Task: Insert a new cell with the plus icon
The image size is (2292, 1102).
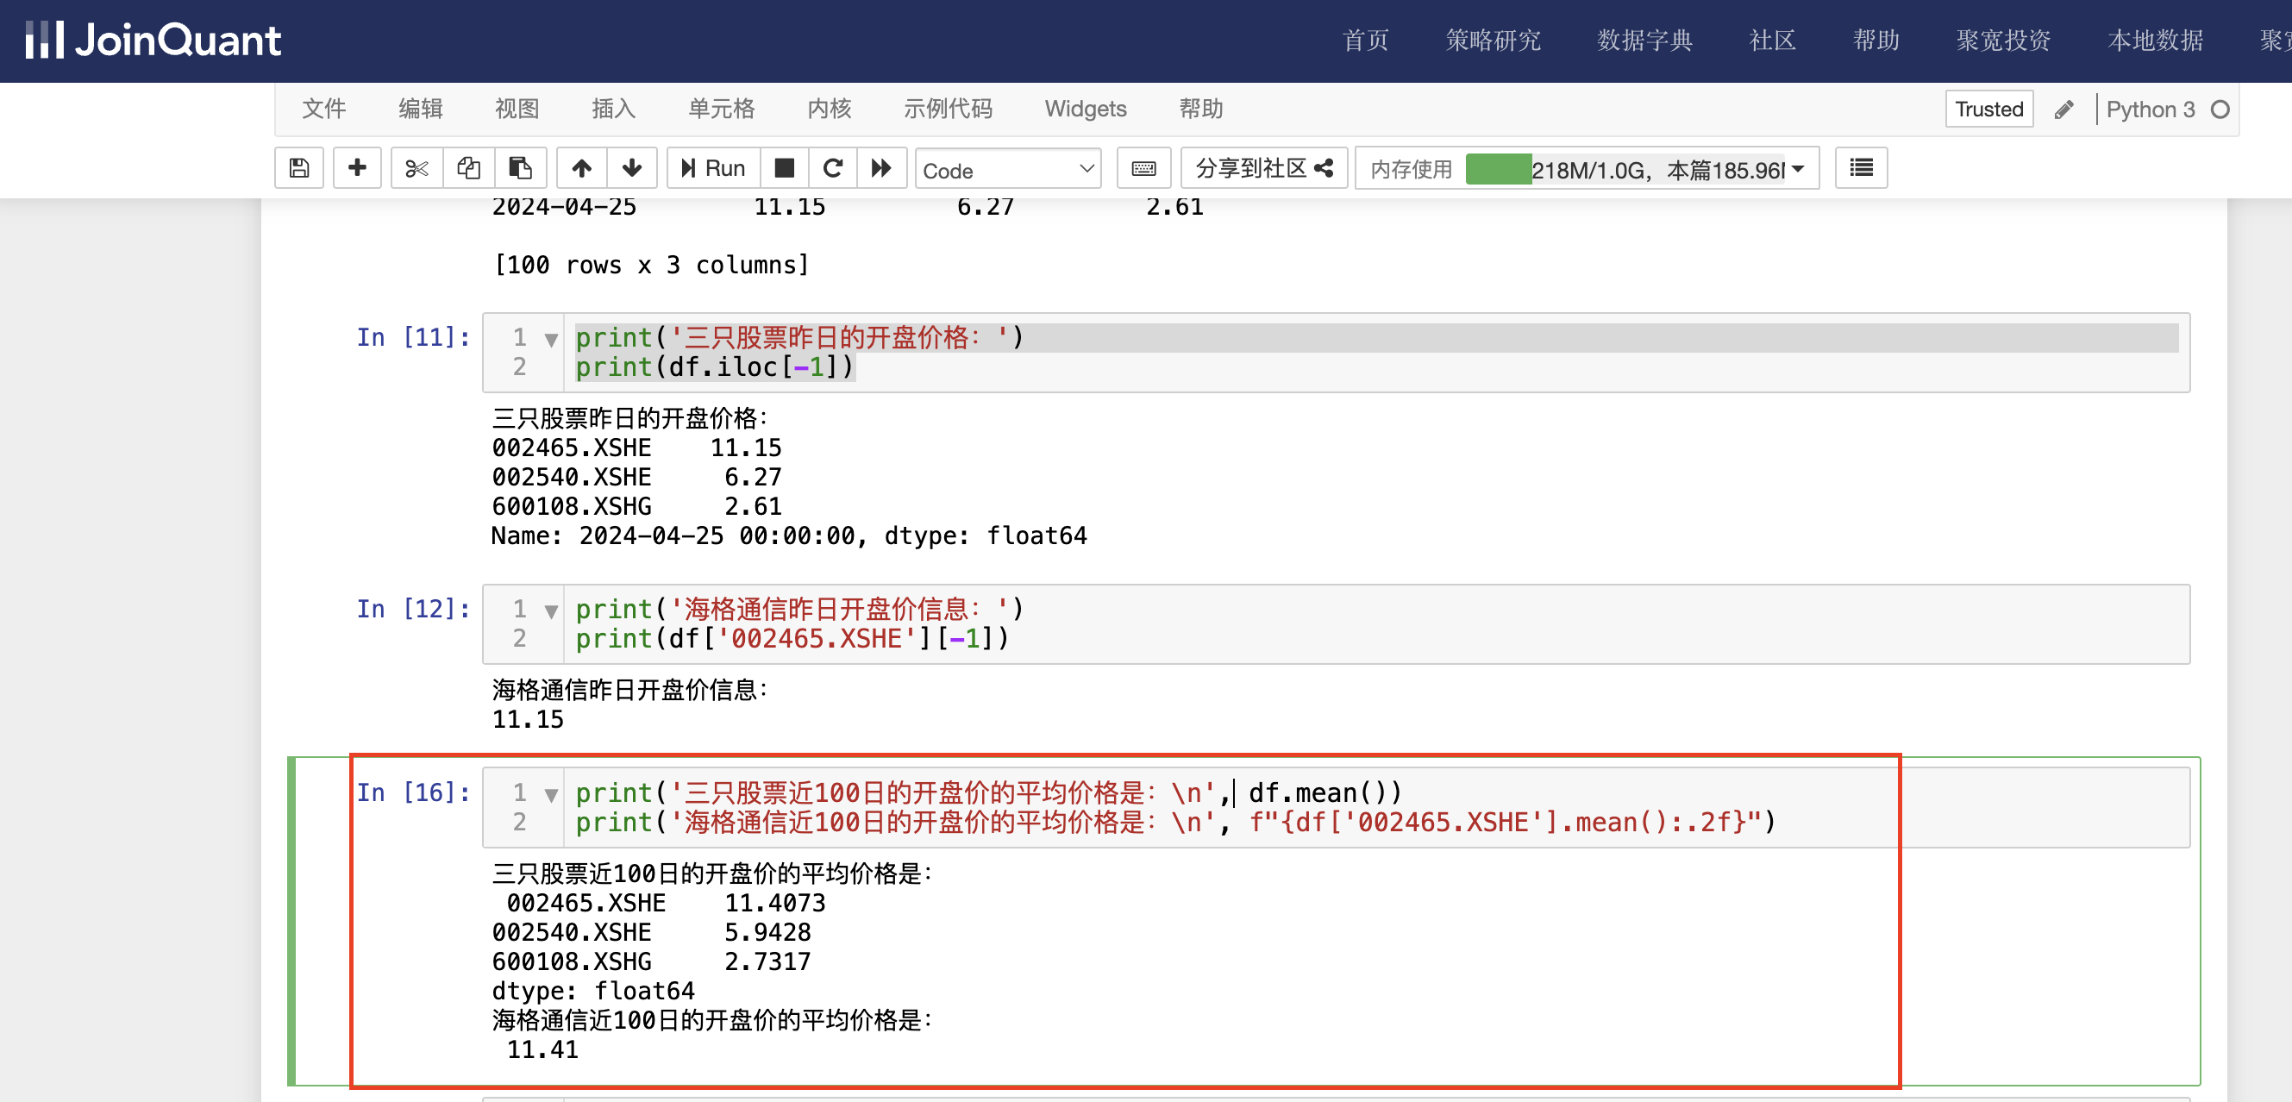Action: [x=357, y=168]
